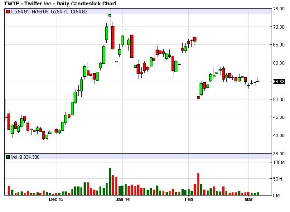This screenshot has width=290, height=212.
Task: Click the 'Jan 14' date axis label
Action: (x=122, y=199)
